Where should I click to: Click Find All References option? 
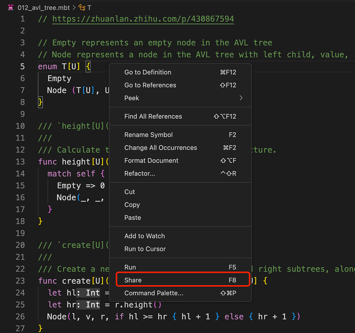[x=153, y=117]
